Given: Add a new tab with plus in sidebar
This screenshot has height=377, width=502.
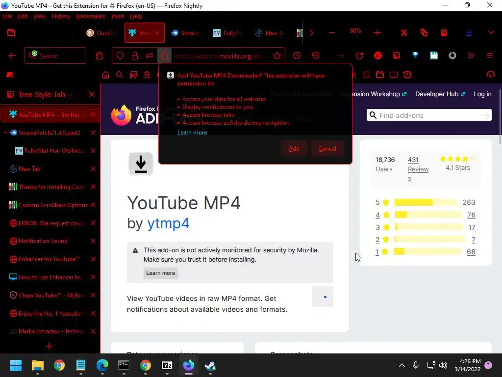Looking at the screenshot, I should click(x=49, y=346).
